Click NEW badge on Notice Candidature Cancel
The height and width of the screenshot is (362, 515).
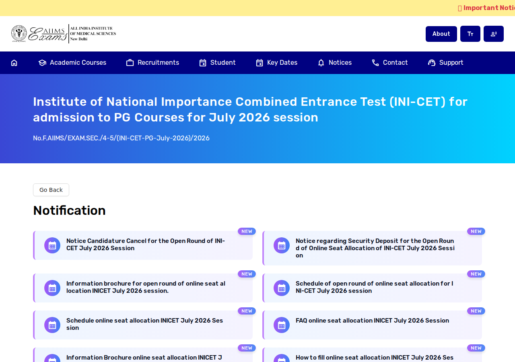coord(247,231)
